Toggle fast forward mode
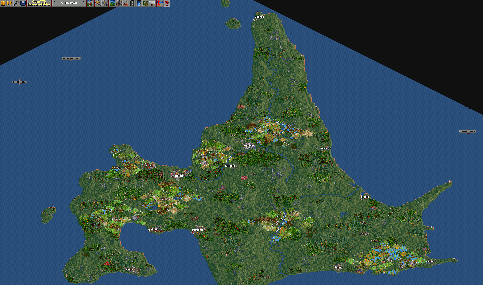 pos(10,3)
